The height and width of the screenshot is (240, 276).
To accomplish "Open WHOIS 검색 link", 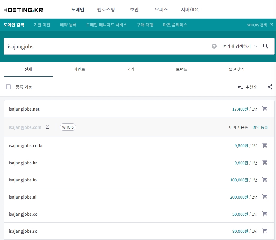I will pyautogui.click(x=257, y=25).
